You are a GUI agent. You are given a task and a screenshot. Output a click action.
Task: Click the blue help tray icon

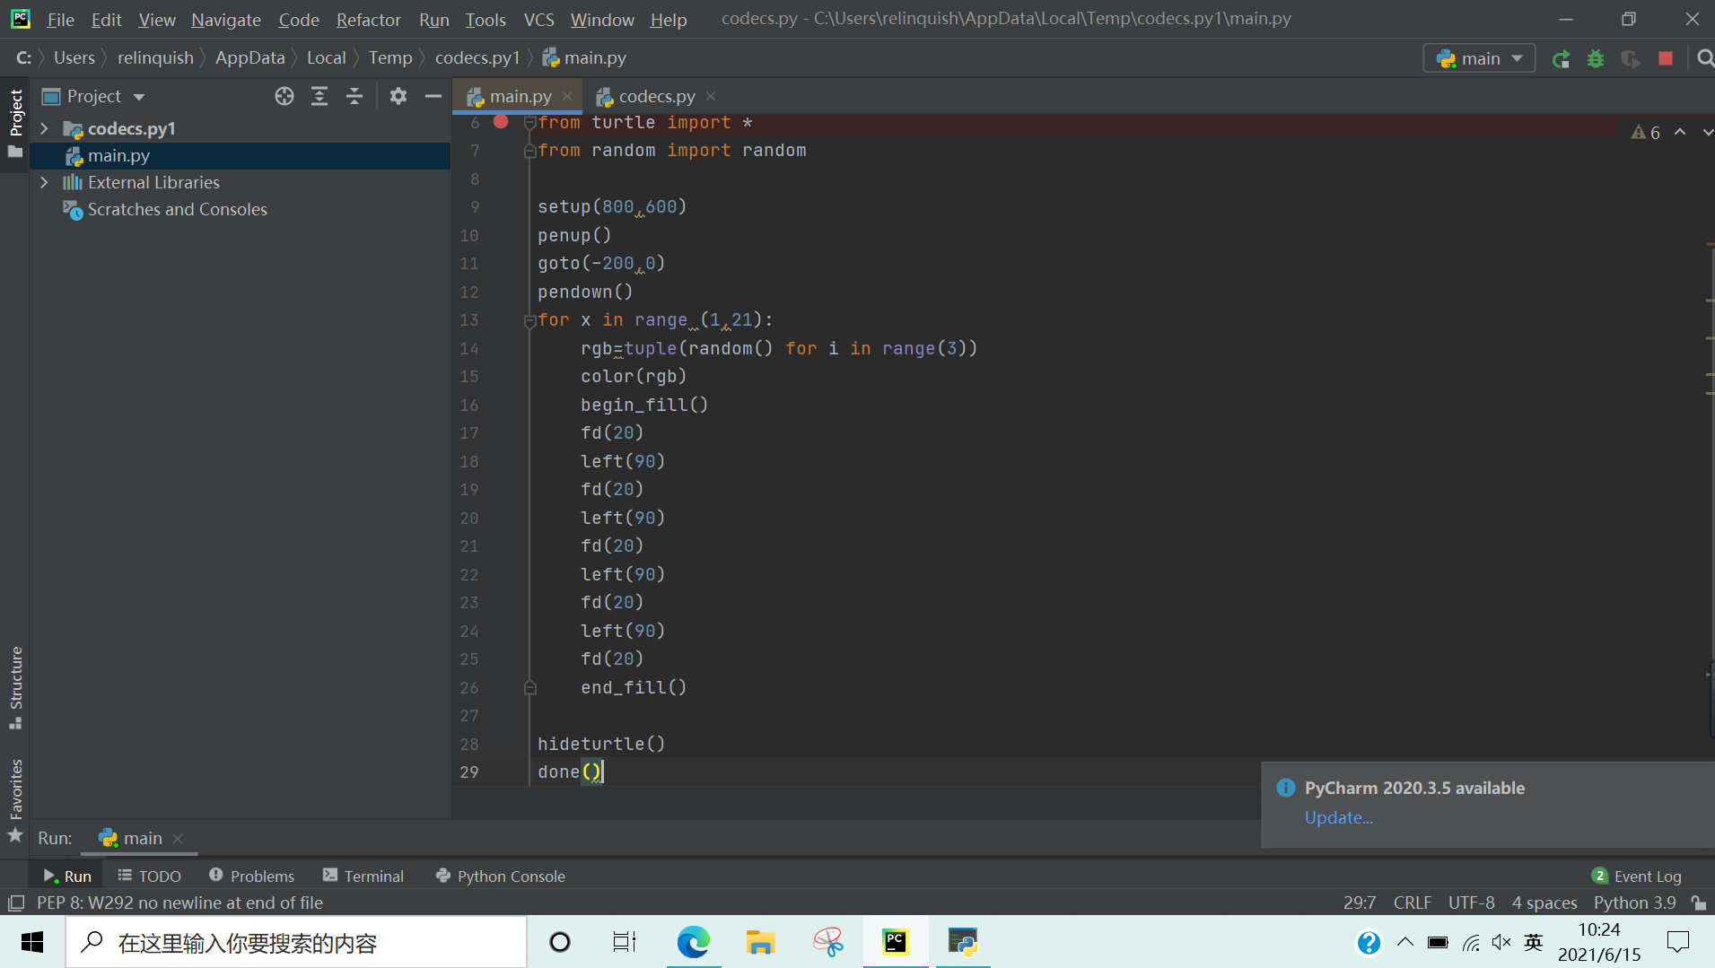[1369, 943]
